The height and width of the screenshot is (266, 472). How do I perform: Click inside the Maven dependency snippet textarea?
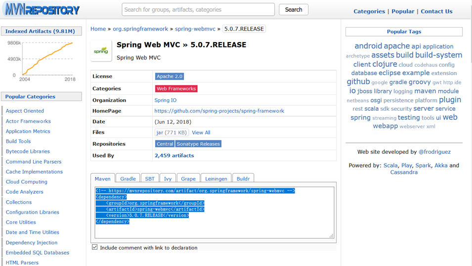tap(215, 213)
